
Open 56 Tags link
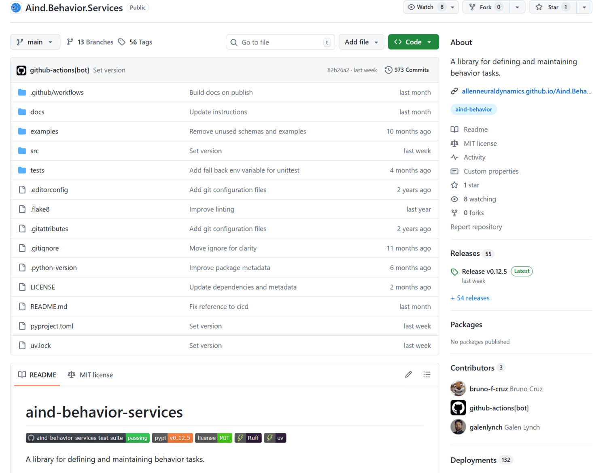[x=136, y=42]
